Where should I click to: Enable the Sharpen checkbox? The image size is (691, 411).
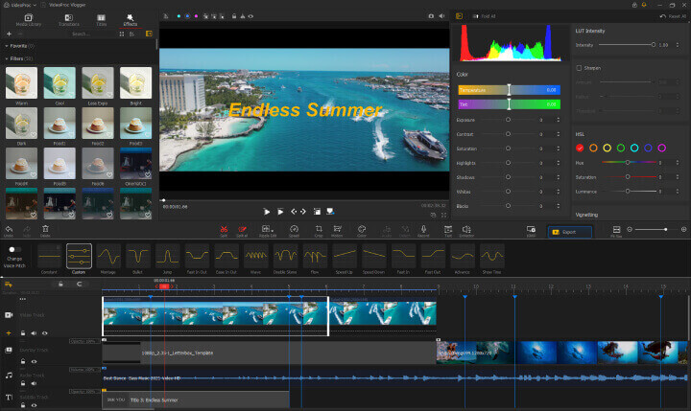click(x=579, y=68)
